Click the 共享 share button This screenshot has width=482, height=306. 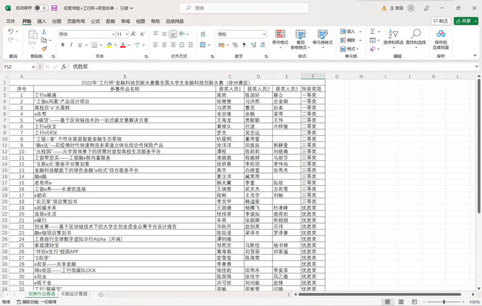click(x=464, y=21)
